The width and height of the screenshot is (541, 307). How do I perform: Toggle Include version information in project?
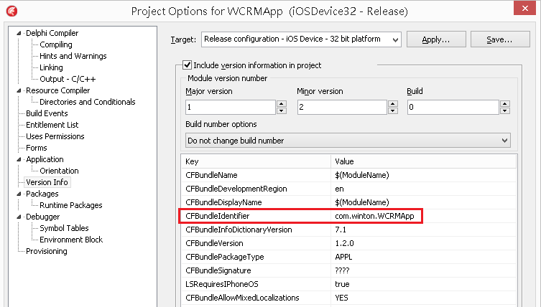point(187,65)
